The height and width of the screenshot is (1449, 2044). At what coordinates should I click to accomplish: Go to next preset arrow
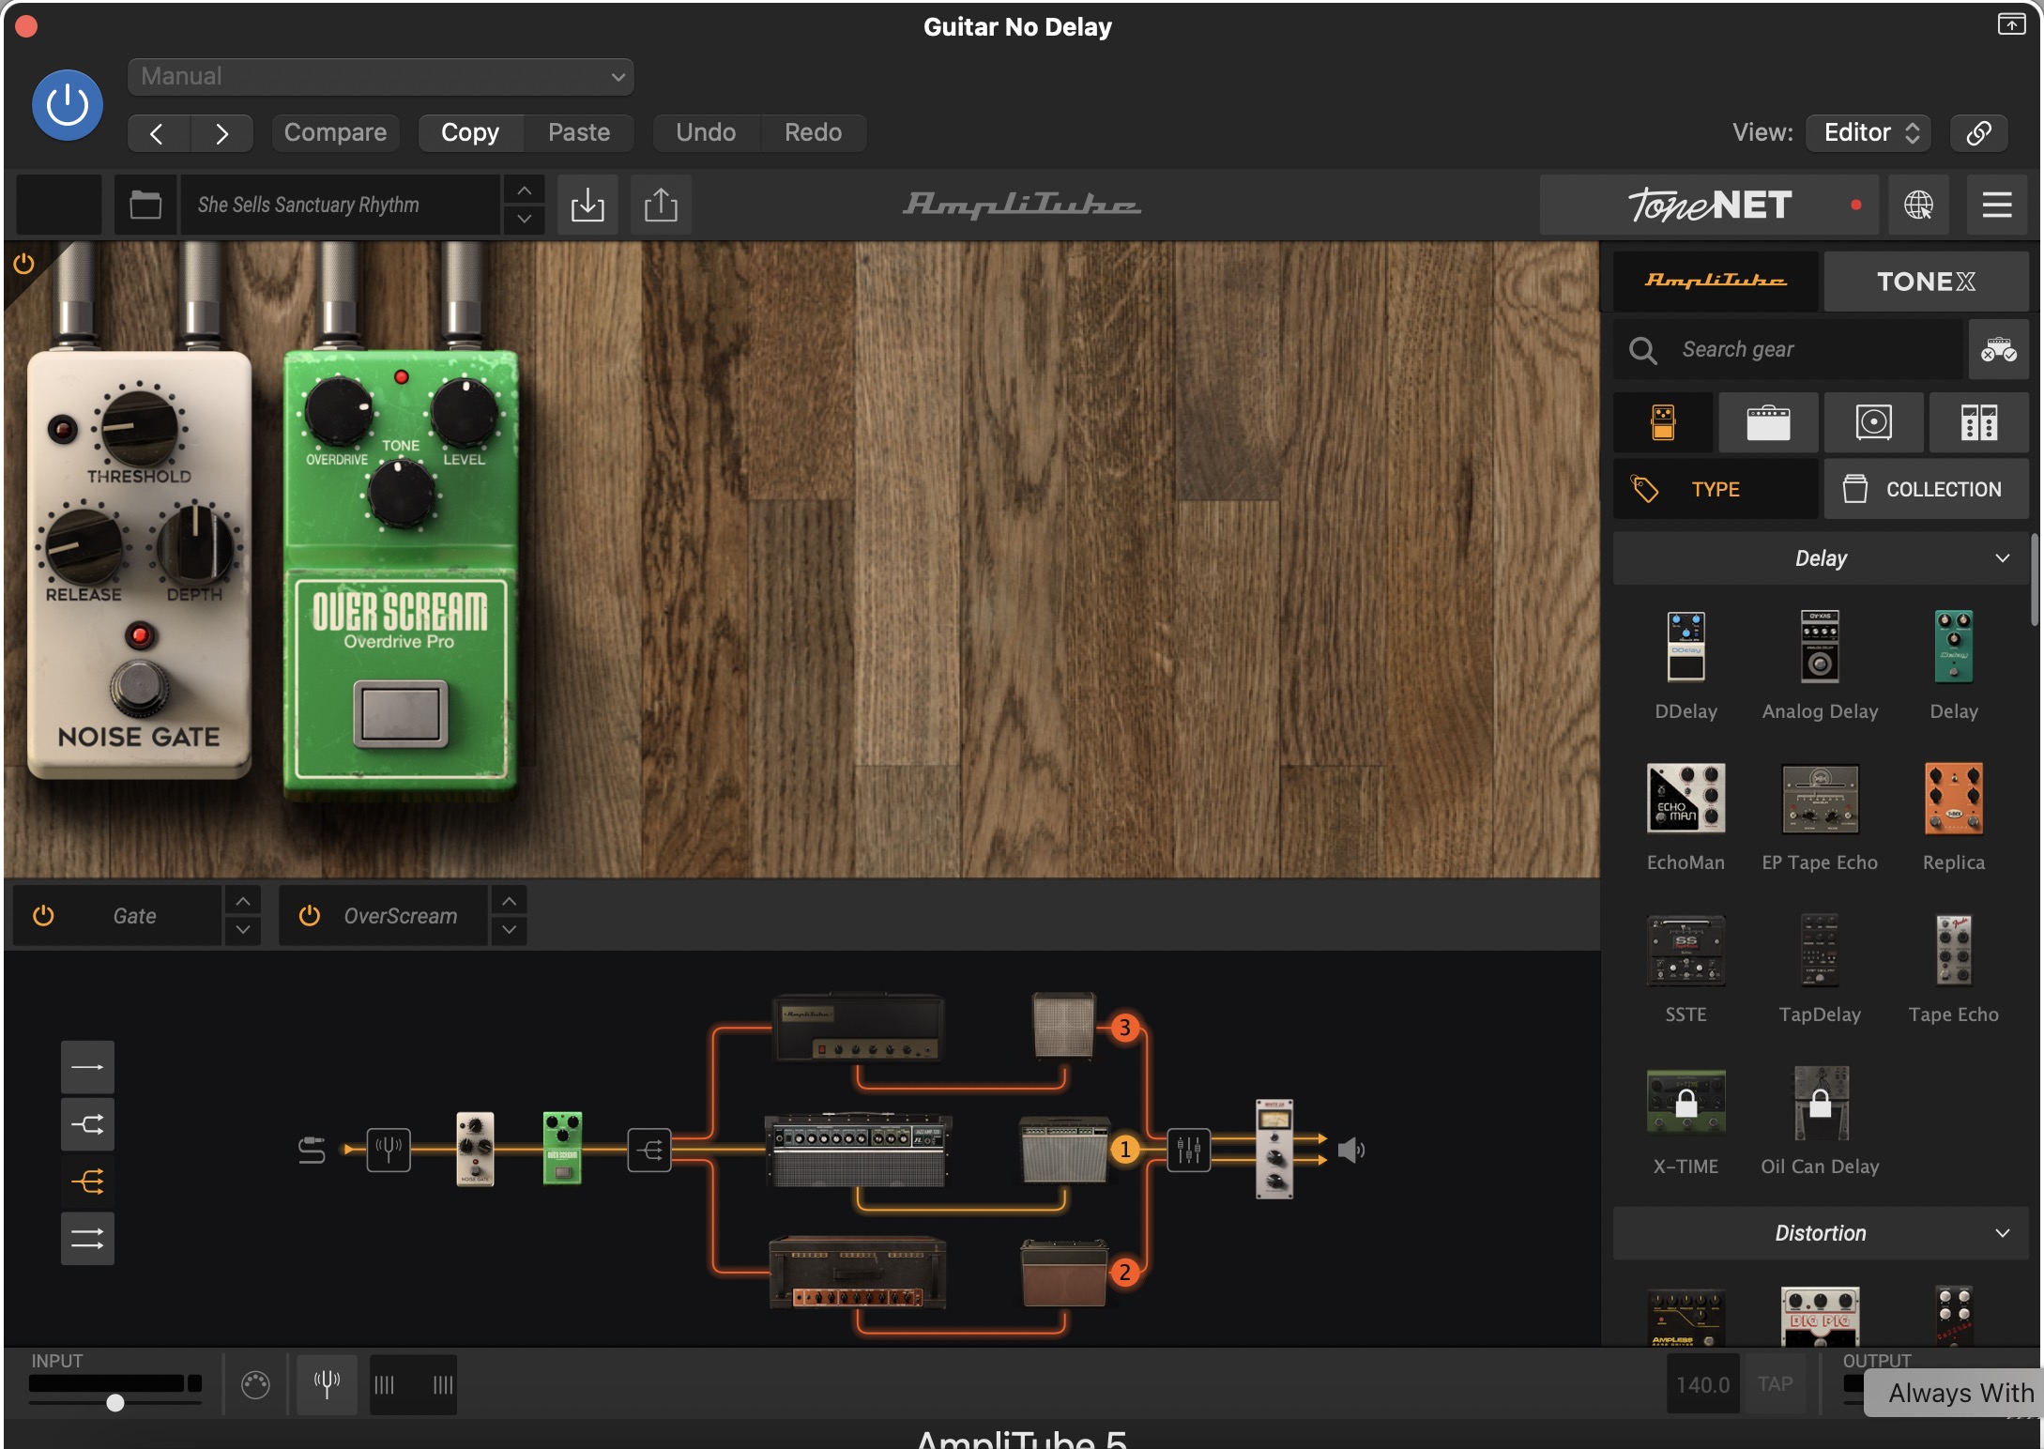click(x=221, y=133)
